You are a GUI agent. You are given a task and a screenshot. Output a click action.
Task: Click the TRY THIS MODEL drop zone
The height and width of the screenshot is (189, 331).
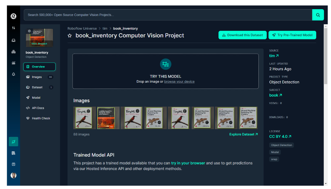click(x=165, y=71)
